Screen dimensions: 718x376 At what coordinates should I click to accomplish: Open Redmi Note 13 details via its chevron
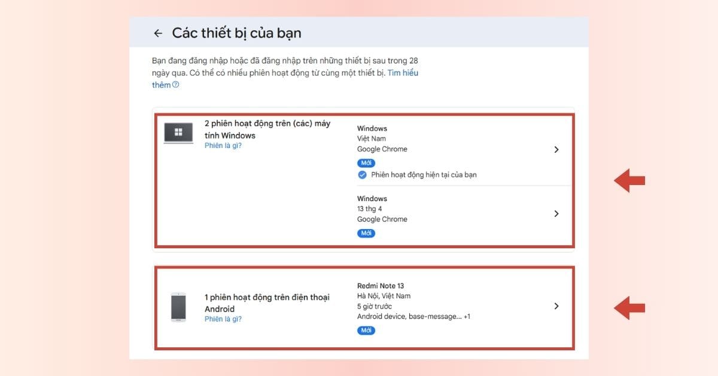coord(556,306)
